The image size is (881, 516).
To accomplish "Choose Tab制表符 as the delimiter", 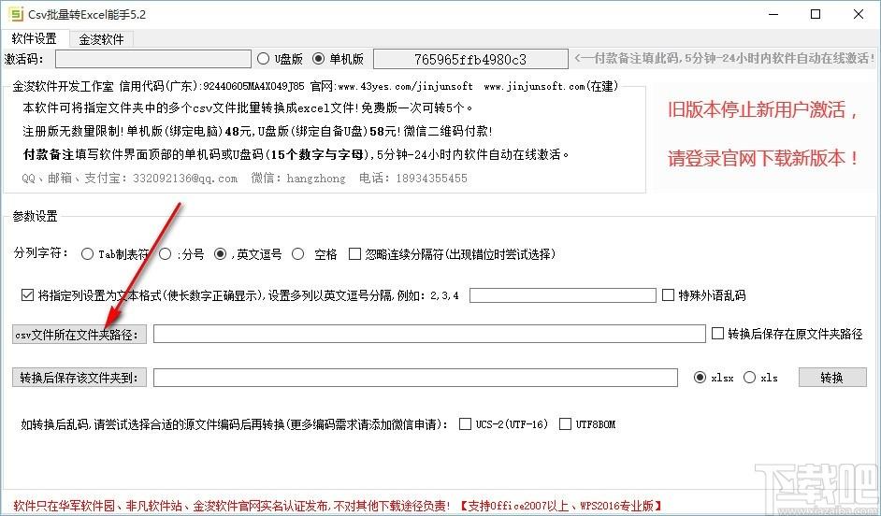I will [87, 254].
